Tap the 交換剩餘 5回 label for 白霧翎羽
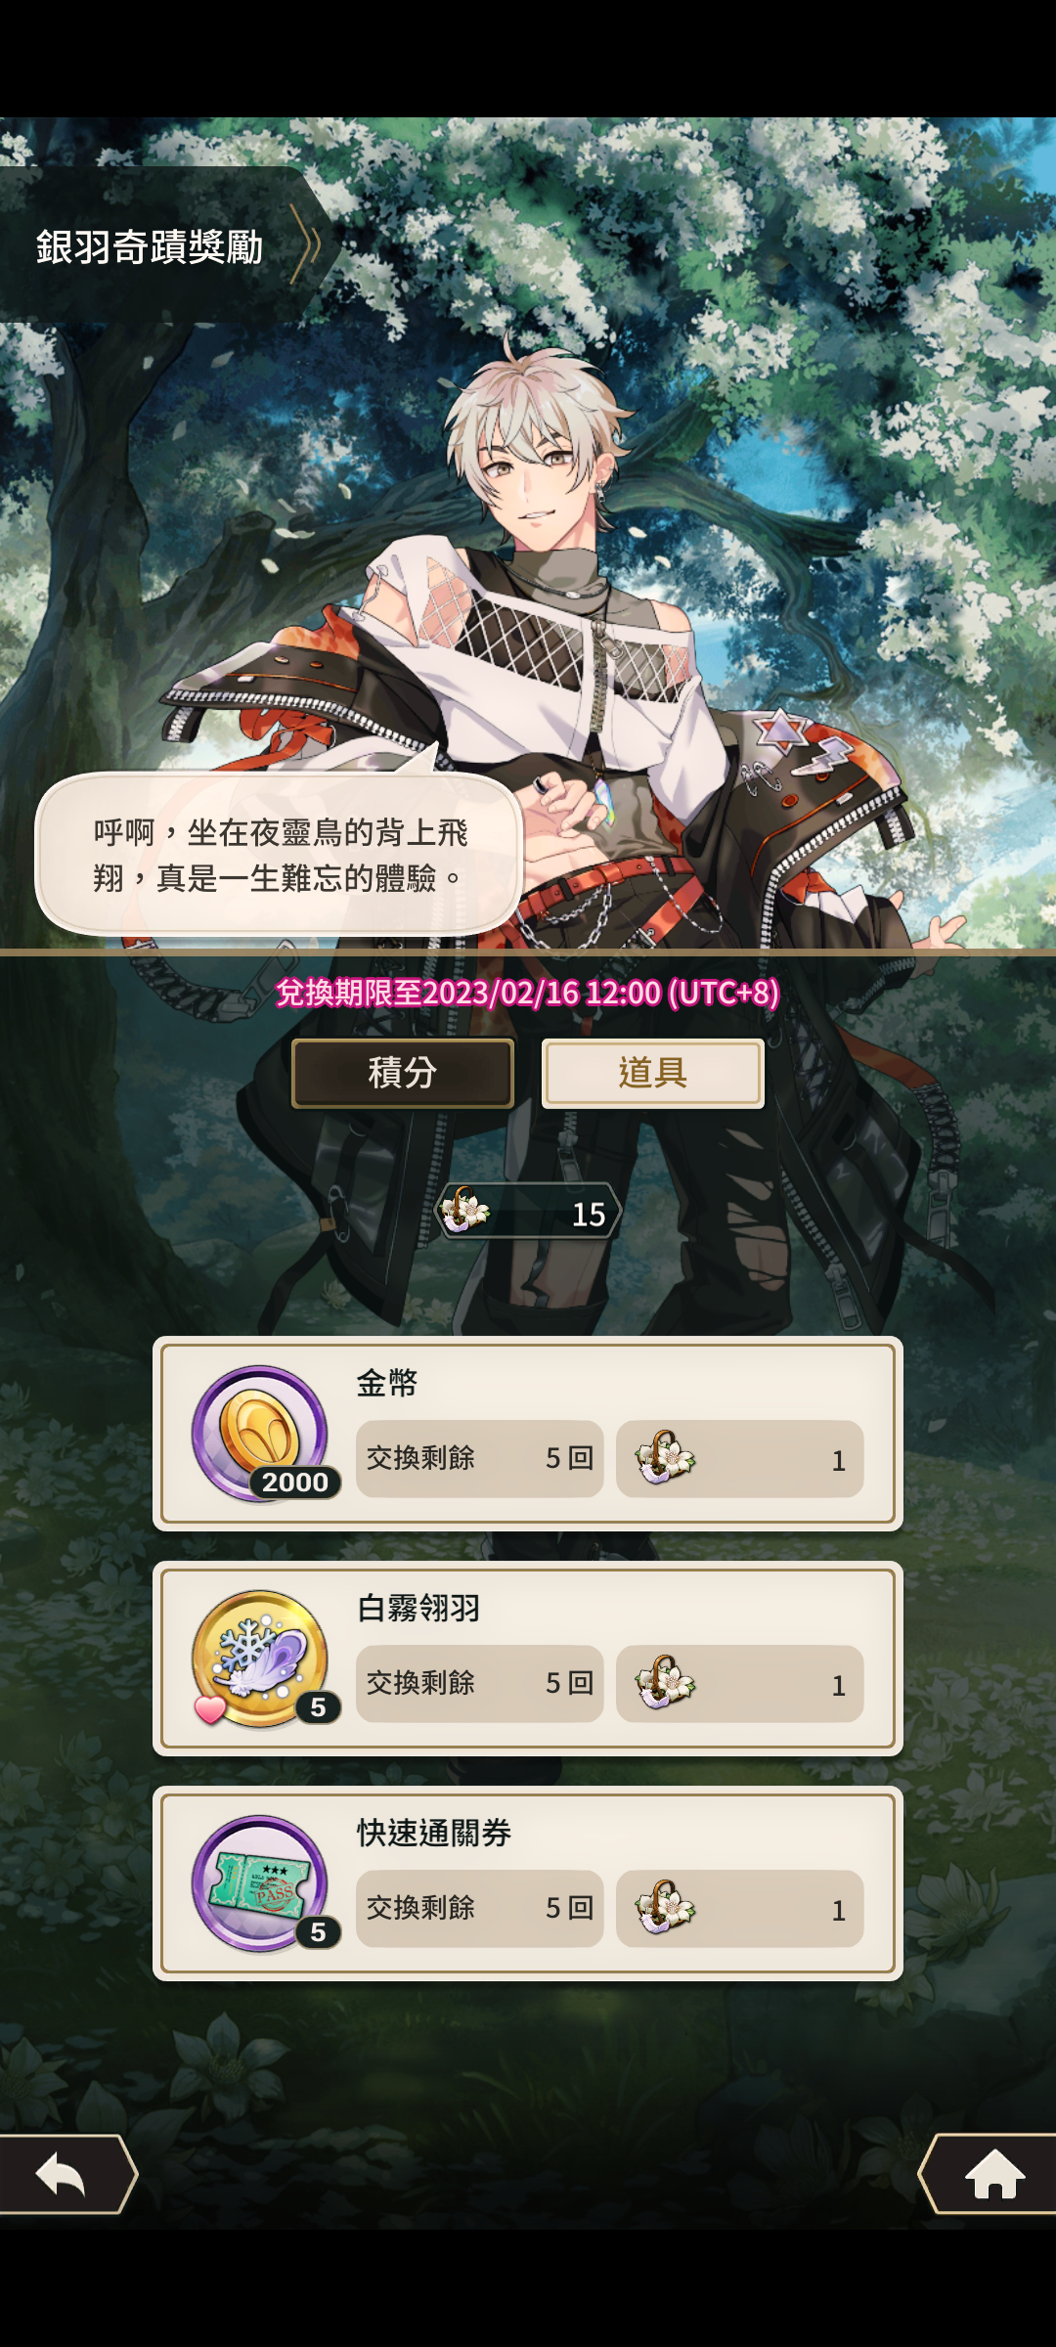Screen dimensions: 1056x2347 tap(479, 1683)
